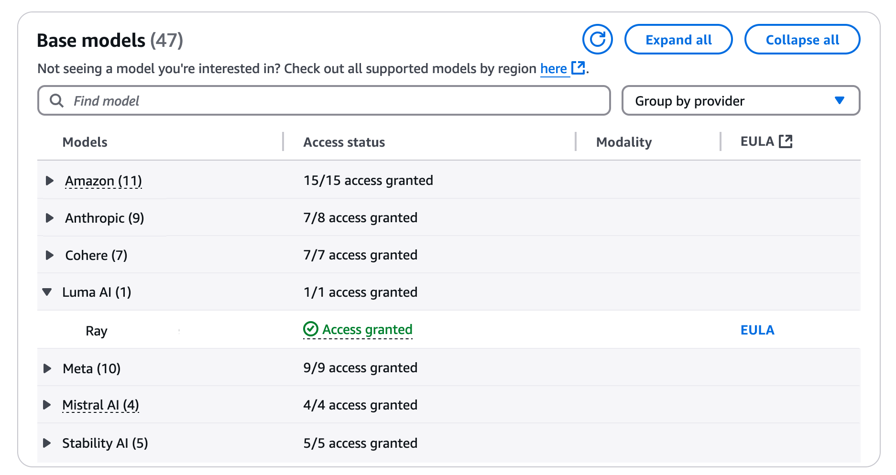
Task: Click the Access granted checkmark icon for Ray
Action: pos(311,329)
